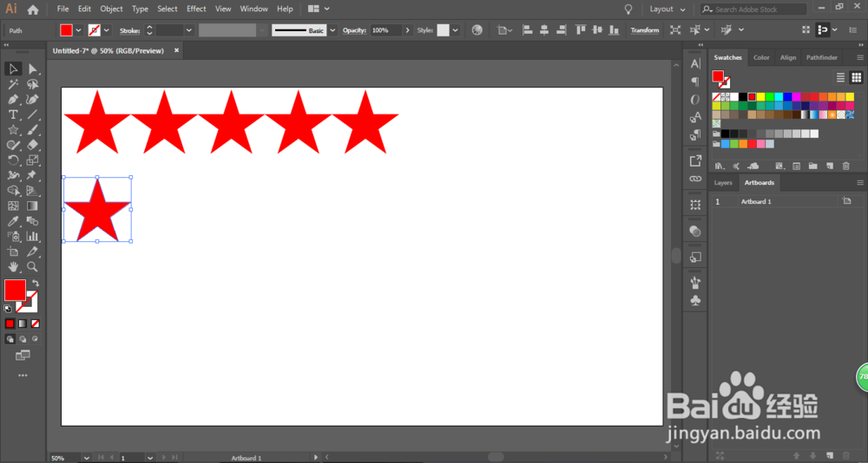Swap fill and stroke colors

point(36,284)
